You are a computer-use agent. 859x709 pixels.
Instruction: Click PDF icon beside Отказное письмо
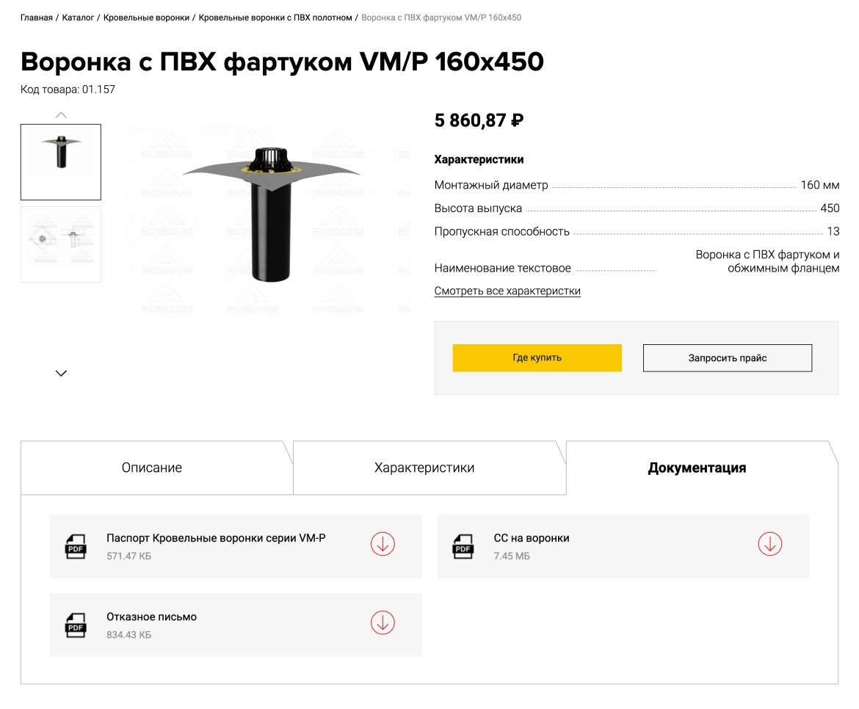click(x=76, y=625)
